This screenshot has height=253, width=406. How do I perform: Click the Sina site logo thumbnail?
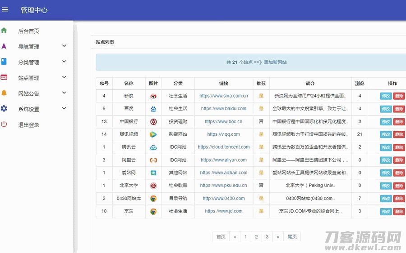click(x=153, y=96)
